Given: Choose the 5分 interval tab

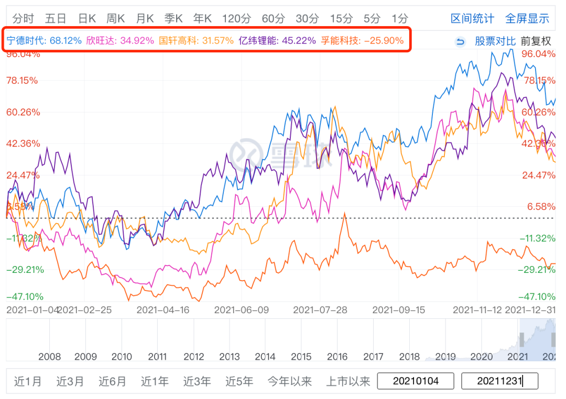Looking at the screenshot, I should point(372,18).
